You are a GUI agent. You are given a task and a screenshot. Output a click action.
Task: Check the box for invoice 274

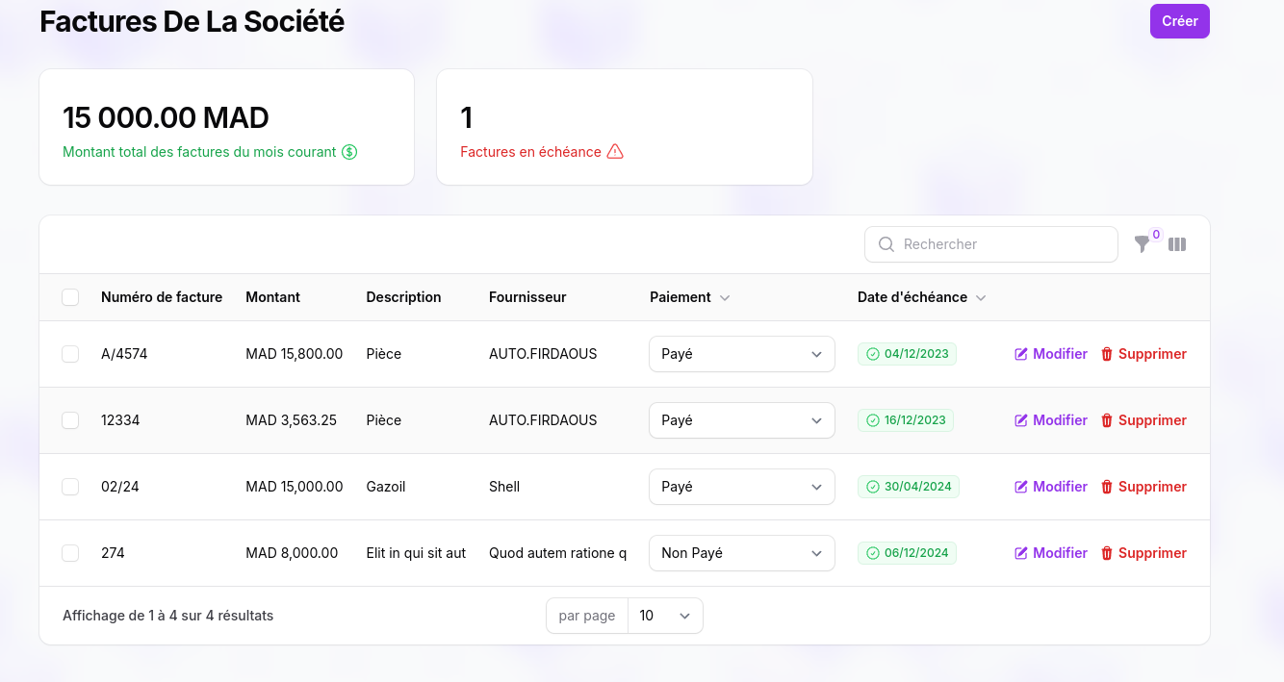70,553
